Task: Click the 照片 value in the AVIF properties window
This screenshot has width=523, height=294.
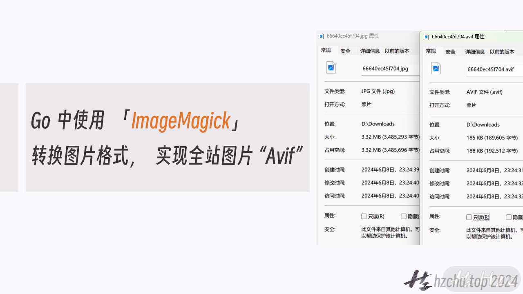Action: [x=472, y=105]
